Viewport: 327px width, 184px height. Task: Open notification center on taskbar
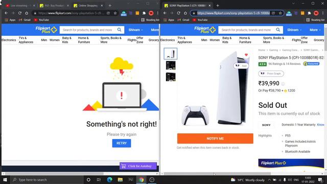click(x=320, y=179)
